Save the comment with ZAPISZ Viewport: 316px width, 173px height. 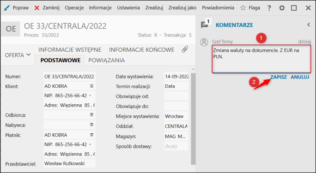[x=279, y=77]
